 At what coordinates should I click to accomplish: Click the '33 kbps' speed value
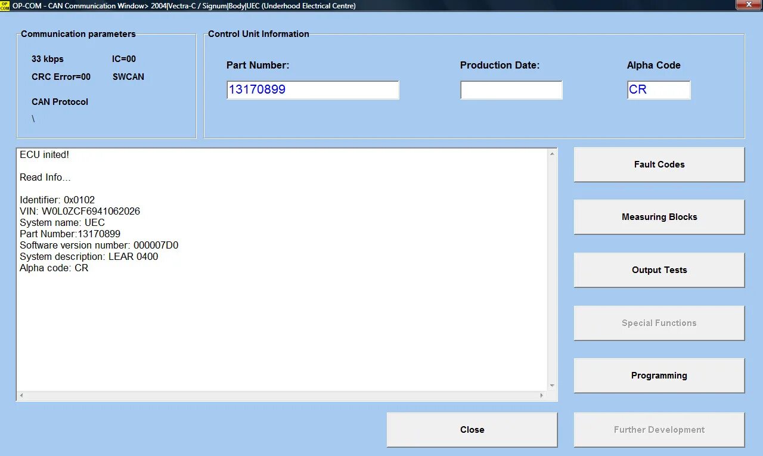click(x=48, y=59)
